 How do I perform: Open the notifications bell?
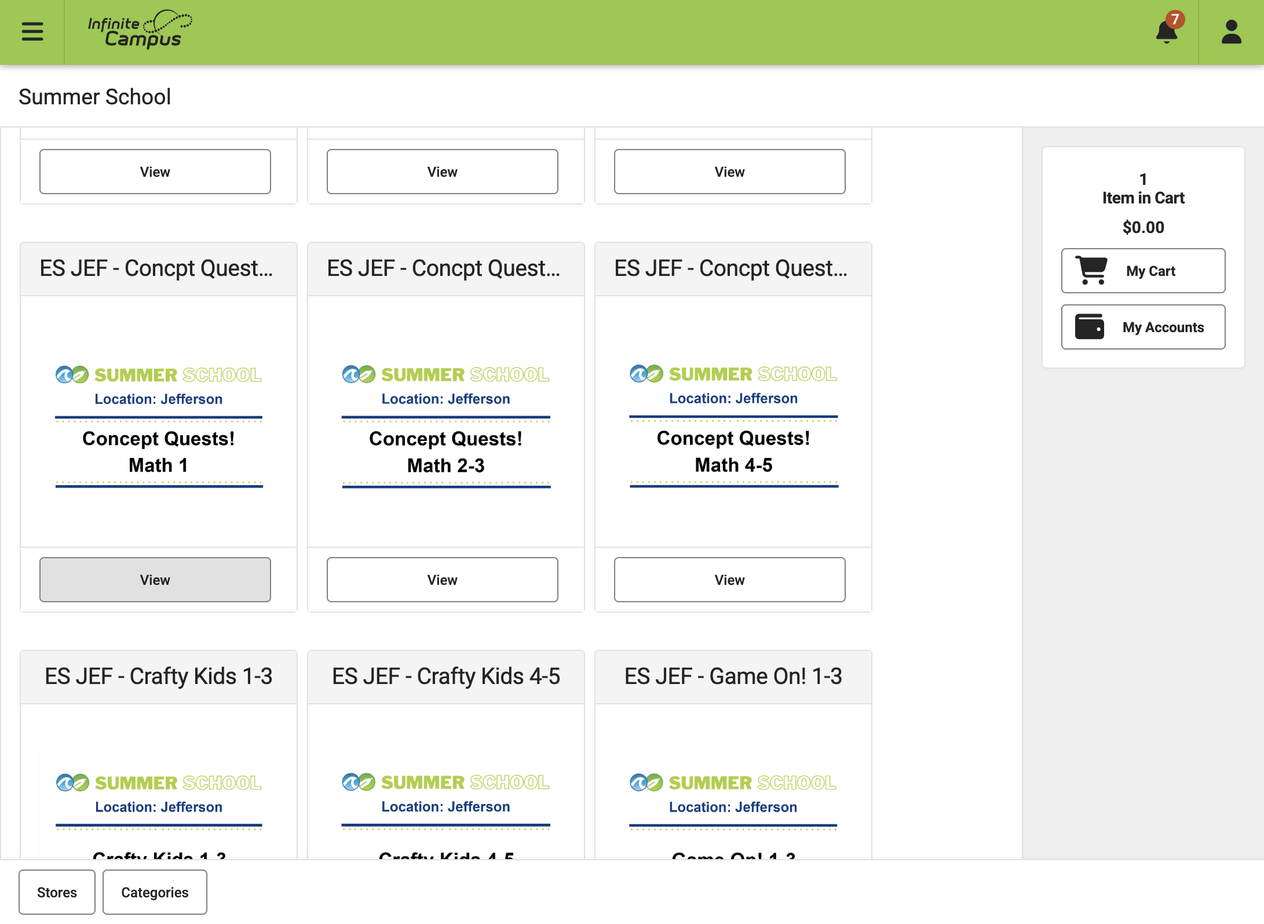(x=1166, y=32)
